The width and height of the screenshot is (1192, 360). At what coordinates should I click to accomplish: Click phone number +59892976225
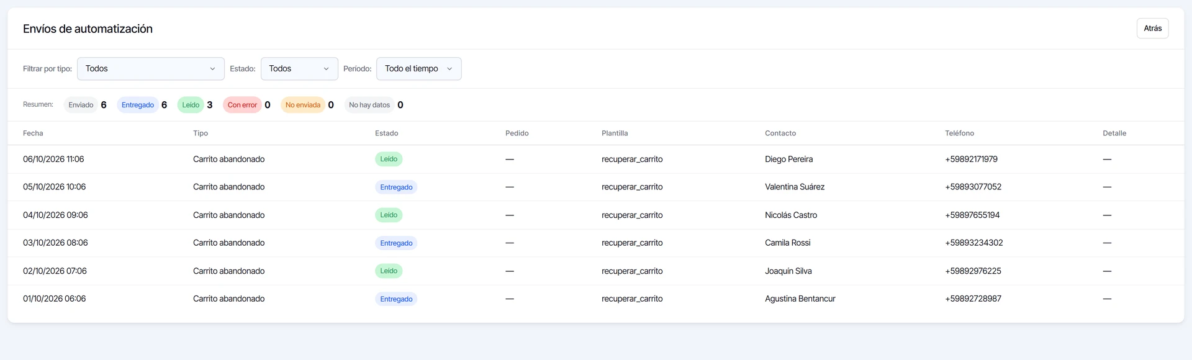973,271
